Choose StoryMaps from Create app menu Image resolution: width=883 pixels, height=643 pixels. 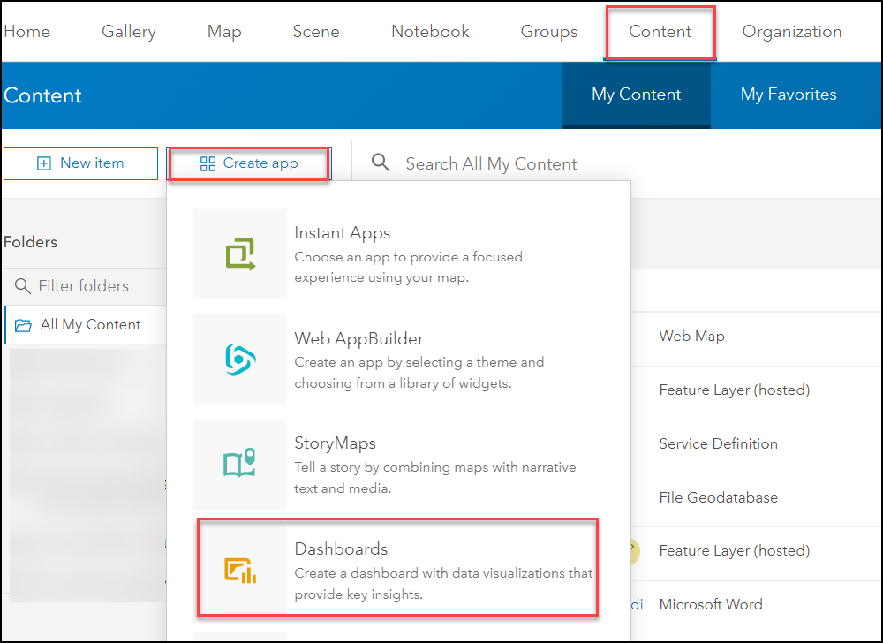point(398,465)
